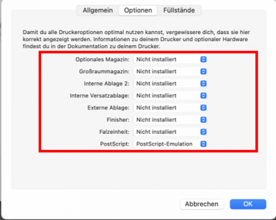This screenshot has width=276, height=220.
Task: Open the PostScript-Emulation dropdown
Action: [170, 144]
